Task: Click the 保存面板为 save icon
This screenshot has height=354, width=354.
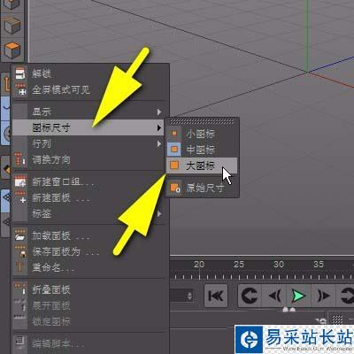Action: (x=20, y=251)
